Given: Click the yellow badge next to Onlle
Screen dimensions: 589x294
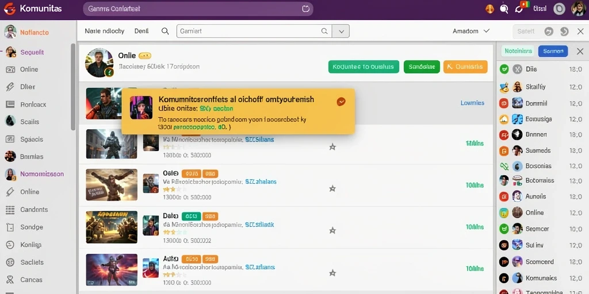Looking at the screenshot, I should pyautogui.click(x=144, y=56).
